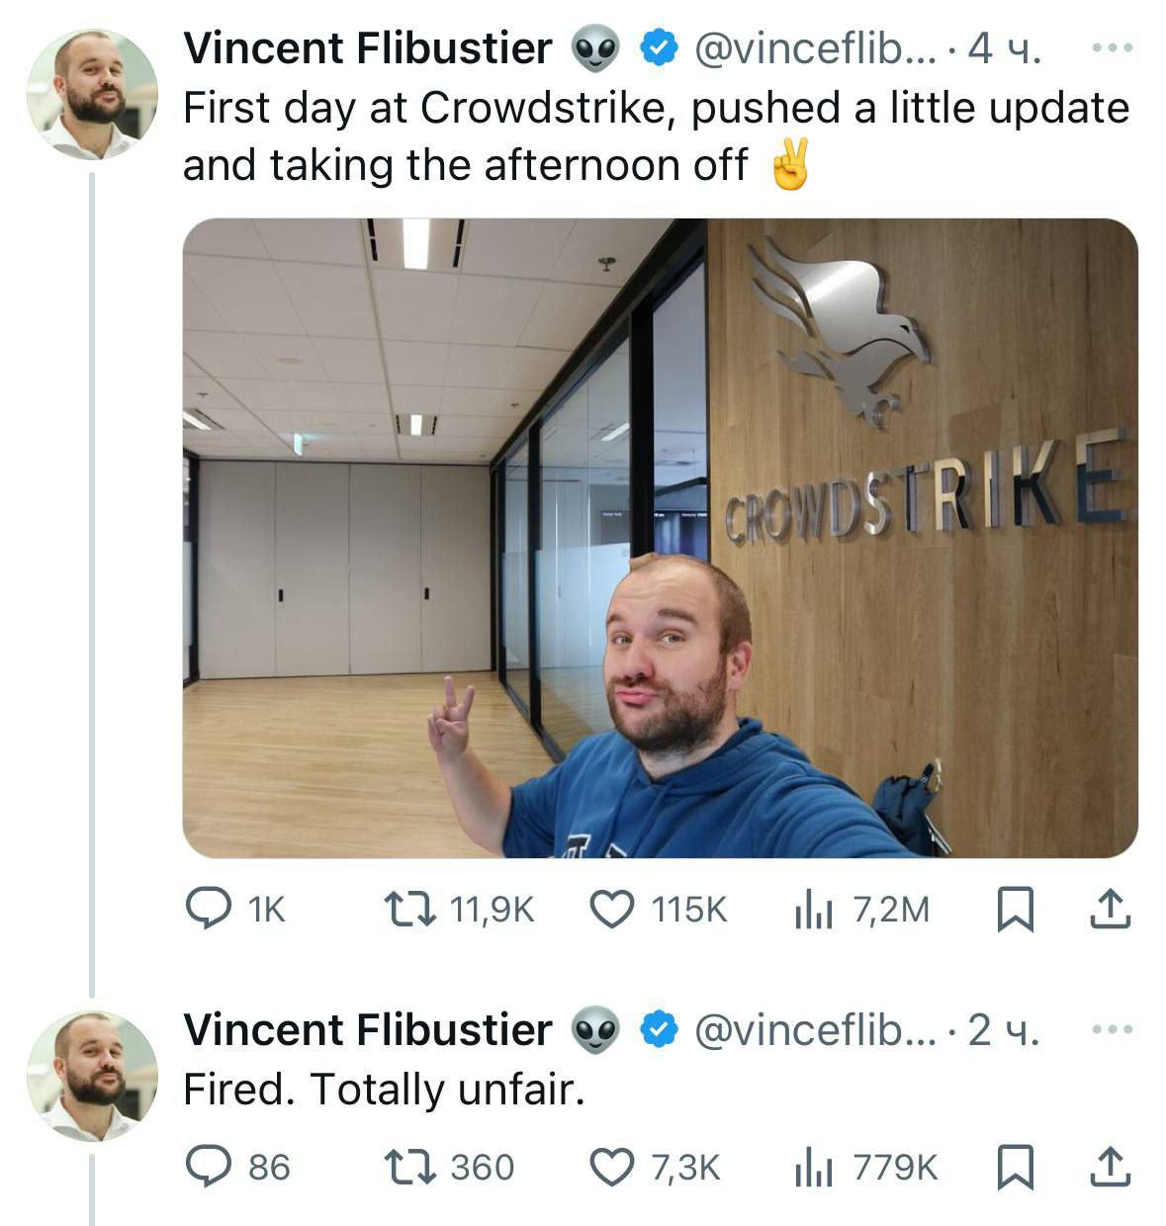The width and height of the screenshot is (1166, 1226).
Task: Reply to the Crowdstrike first day tweet
Action: point(209,909)
